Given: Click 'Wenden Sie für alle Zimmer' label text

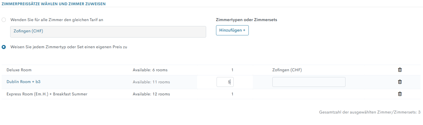Looking at the screenshot, I should coord(57,20).
